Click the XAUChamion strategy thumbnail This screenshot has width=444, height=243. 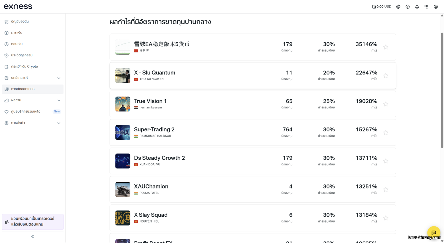pos(123,189)
